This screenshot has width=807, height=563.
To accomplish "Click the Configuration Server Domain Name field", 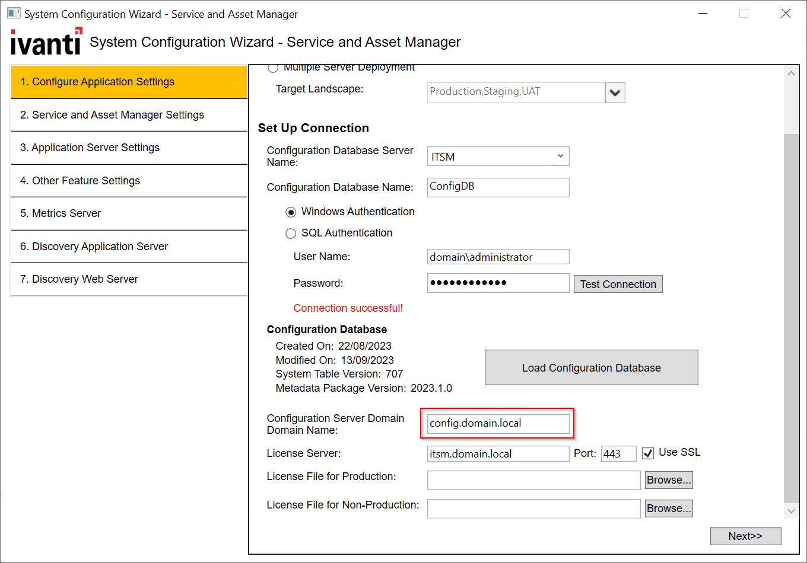I will tap(498, 424).
